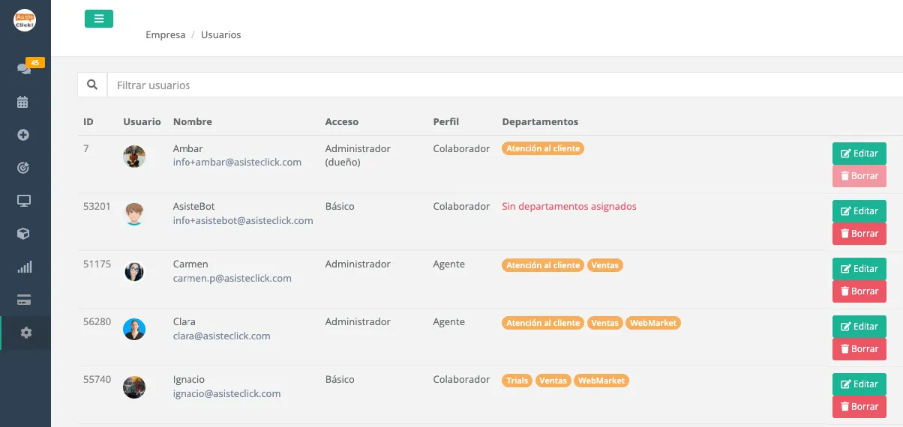Delete the user Clara

tap(859, 349)
